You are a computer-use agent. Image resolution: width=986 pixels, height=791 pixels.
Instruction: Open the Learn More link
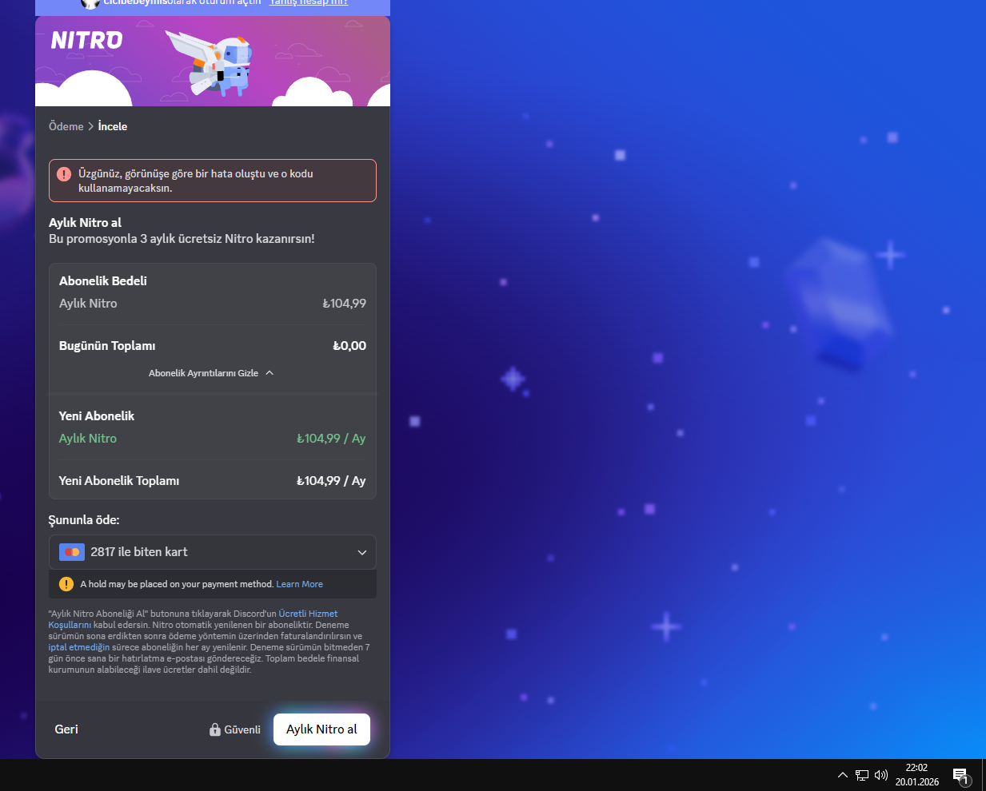pos(300,584)
